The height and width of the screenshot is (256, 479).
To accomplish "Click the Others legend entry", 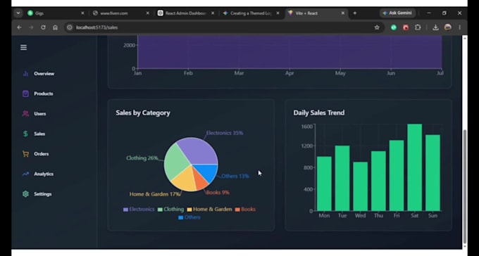I will point(189,217).
